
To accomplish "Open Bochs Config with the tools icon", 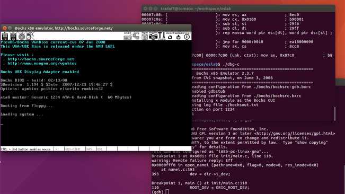I will point(162,36).
